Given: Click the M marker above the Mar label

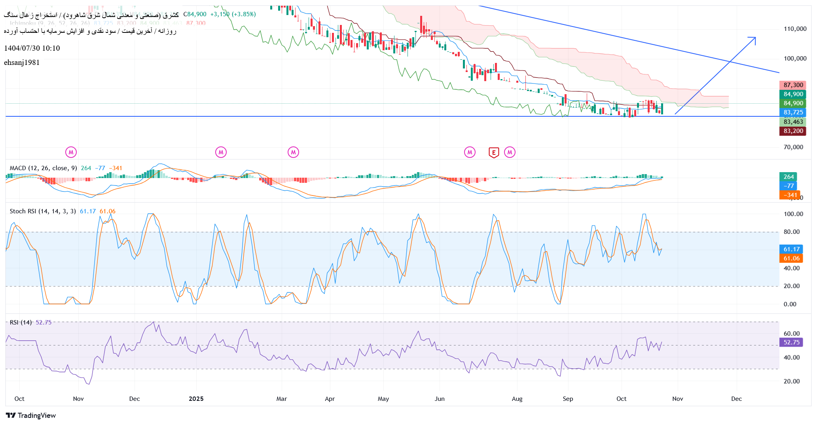Looking at the screenshot, I should coord(293,152).
